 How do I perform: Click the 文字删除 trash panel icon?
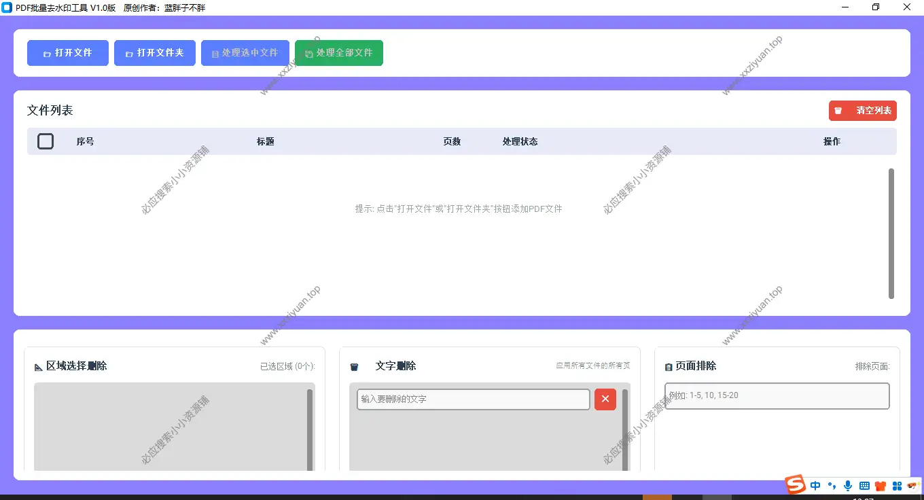tap(354, 365)
